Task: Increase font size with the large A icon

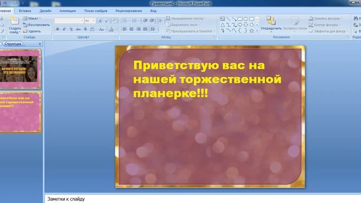Action: pos(100,21)
